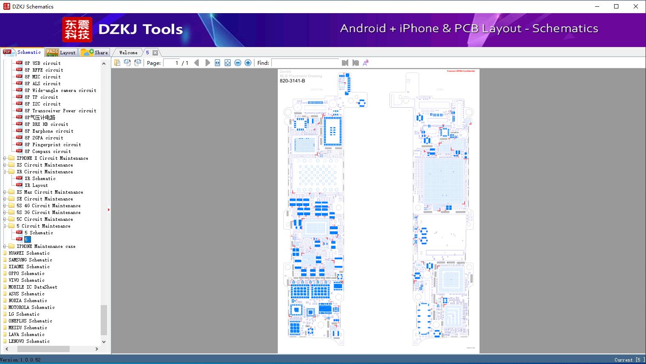Expand XS Max Circuit Maintenance folder
This screenshot has height=364, width=646.
(x=5, y=192)
